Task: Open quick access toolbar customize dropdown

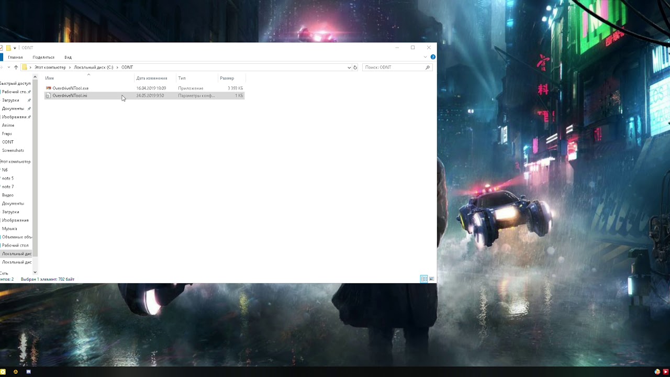Action: coord(15,48)
